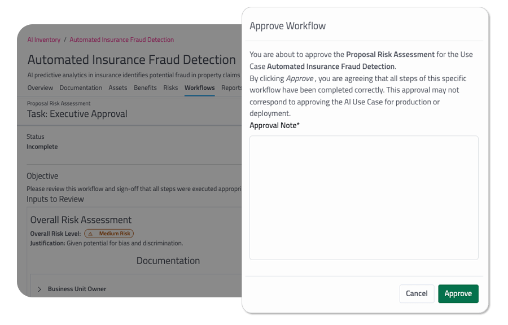
Task: Click the Overall Risk Assessment heading
Action: pos(81,220)
